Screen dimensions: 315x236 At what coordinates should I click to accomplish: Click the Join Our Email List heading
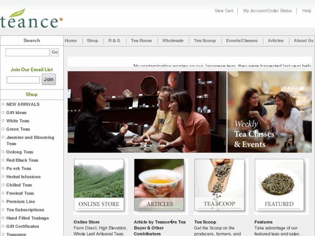(x=32, y=69)
